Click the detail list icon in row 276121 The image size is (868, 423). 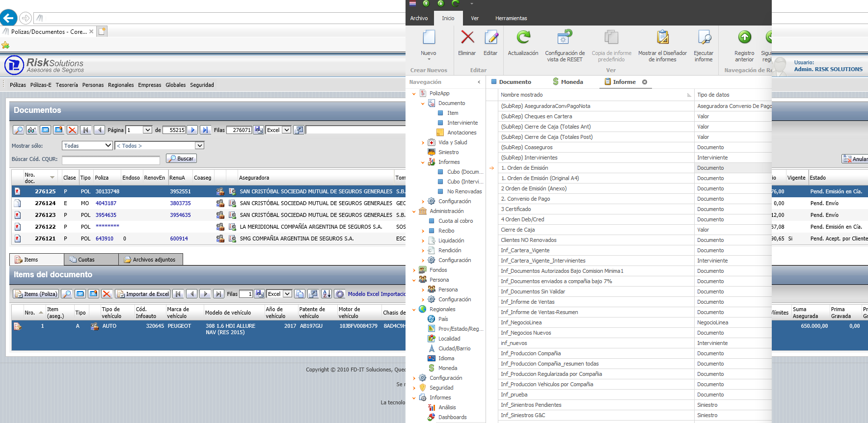[232, 238]
